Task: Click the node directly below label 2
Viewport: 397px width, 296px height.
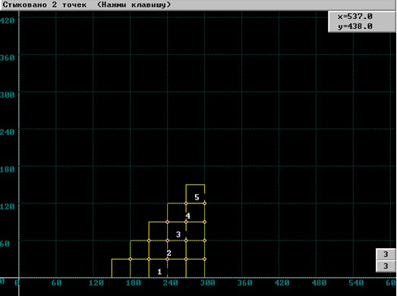Action: point(167,259)
